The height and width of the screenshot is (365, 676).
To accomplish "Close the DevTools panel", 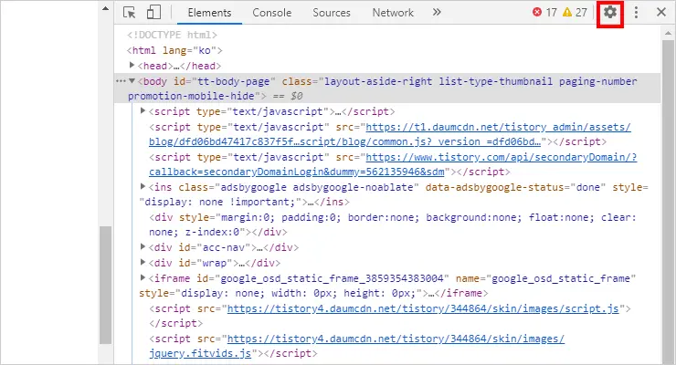I will pyautogui.click(x=660, y=13).
